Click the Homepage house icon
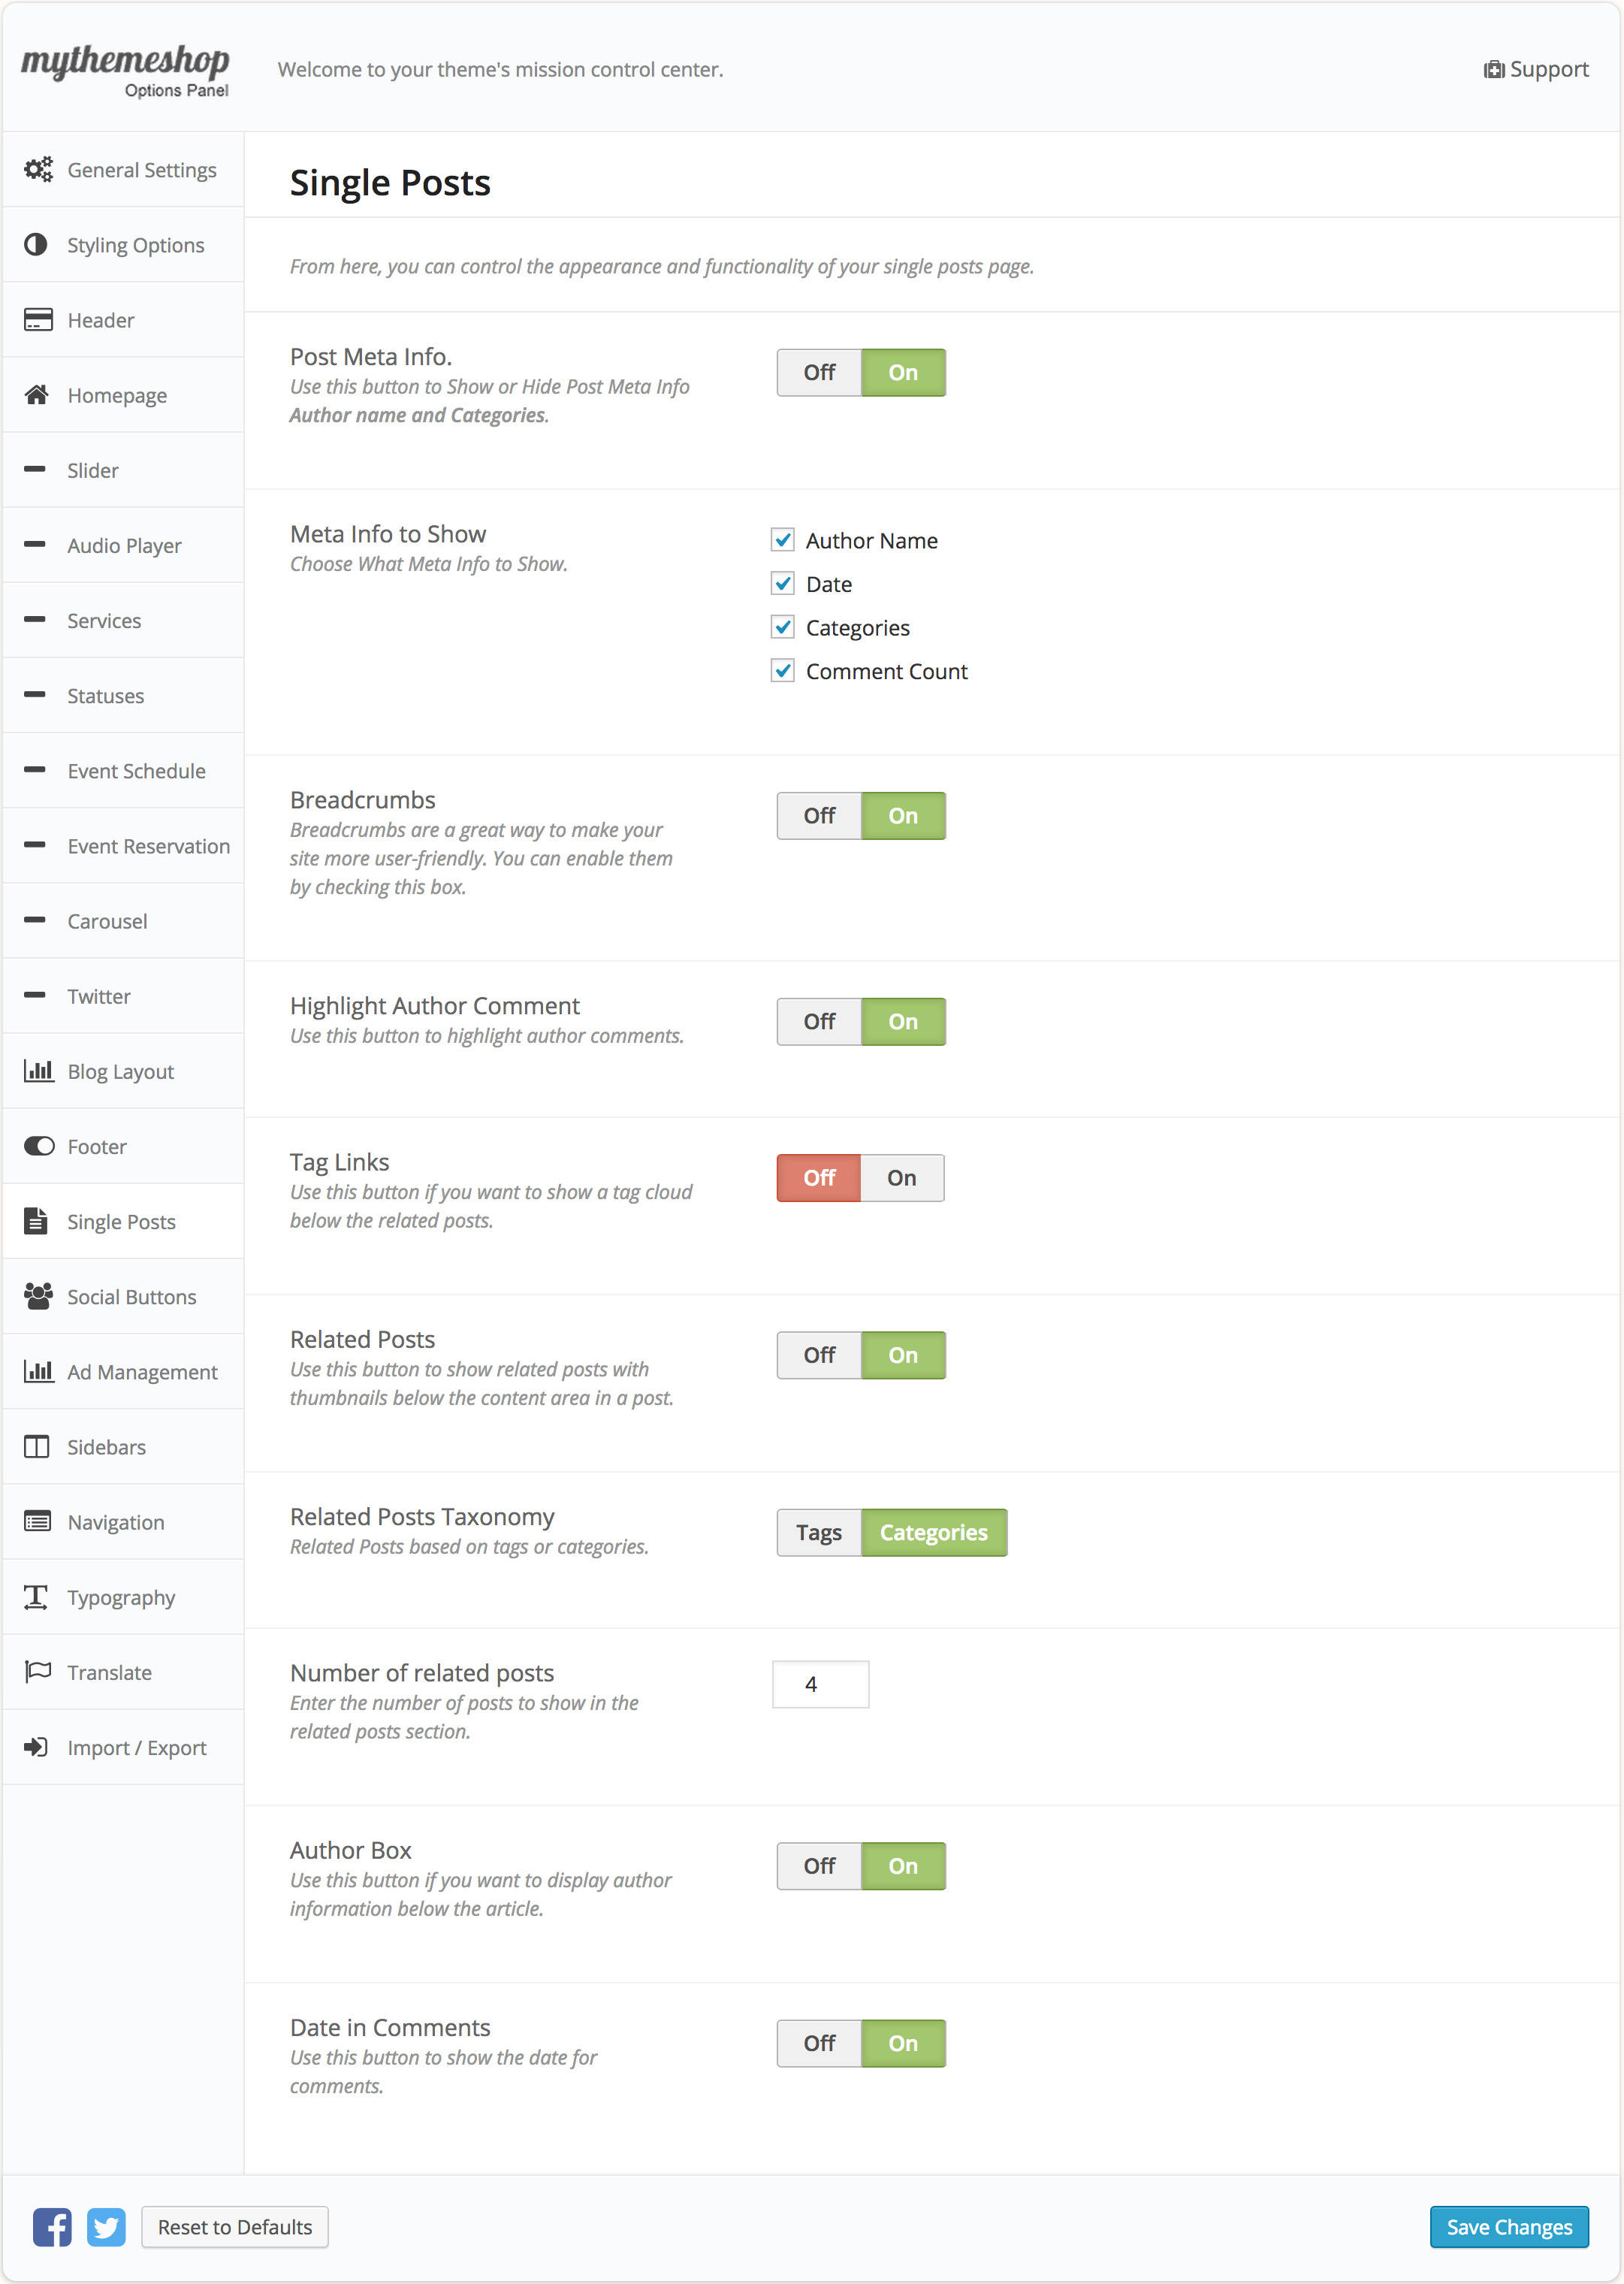The image size is (1624, 2284). click(x=37, y=395)
